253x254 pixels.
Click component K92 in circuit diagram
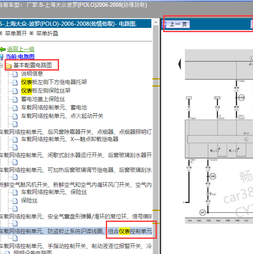point(215,150)
